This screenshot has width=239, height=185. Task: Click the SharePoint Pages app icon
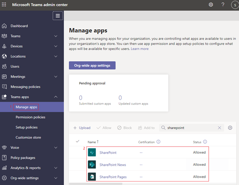[92, 177]
